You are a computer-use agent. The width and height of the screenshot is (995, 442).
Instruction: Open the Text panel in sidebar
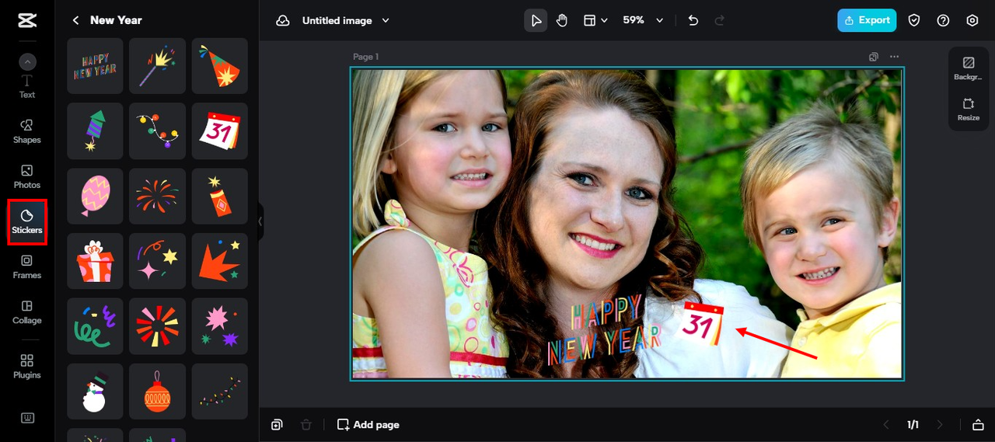coord(27,87)
